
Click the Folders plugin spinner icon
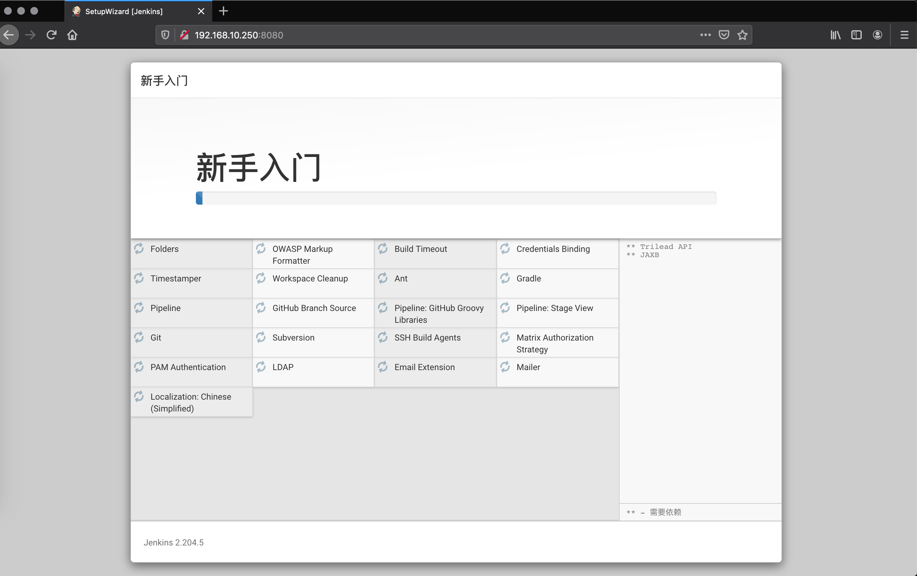tap(139, 249)
